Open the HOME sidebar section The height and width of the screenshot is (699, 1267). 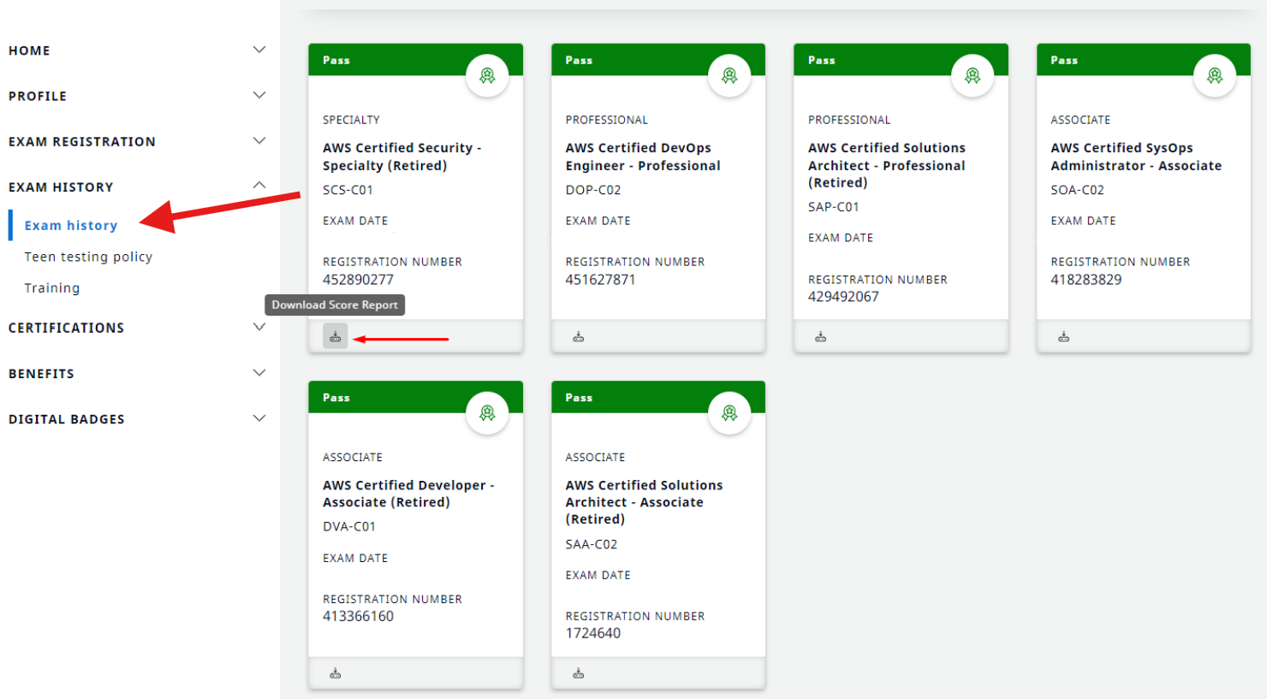(x=29, y=50)
